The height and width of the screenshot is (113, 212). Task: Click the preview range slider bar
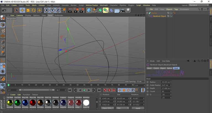37,90
